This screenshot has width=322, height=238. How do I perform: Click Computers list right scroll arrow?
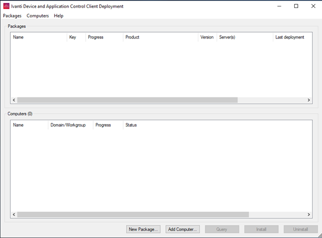click(x=309, y=215)
